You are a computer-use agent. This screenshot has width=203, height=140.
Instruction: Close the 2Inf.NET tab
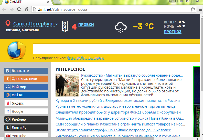[x=48, y=2]
